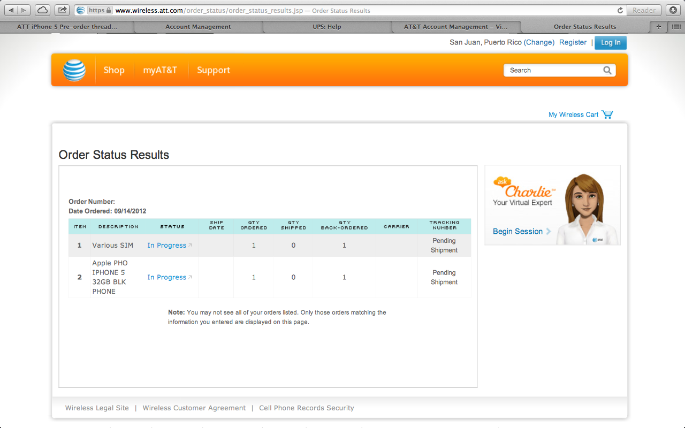The height and width of the screenshot is (428, 685).
Task: Open the Wireless Customer Agreement link
Action: tap(194, 408)
